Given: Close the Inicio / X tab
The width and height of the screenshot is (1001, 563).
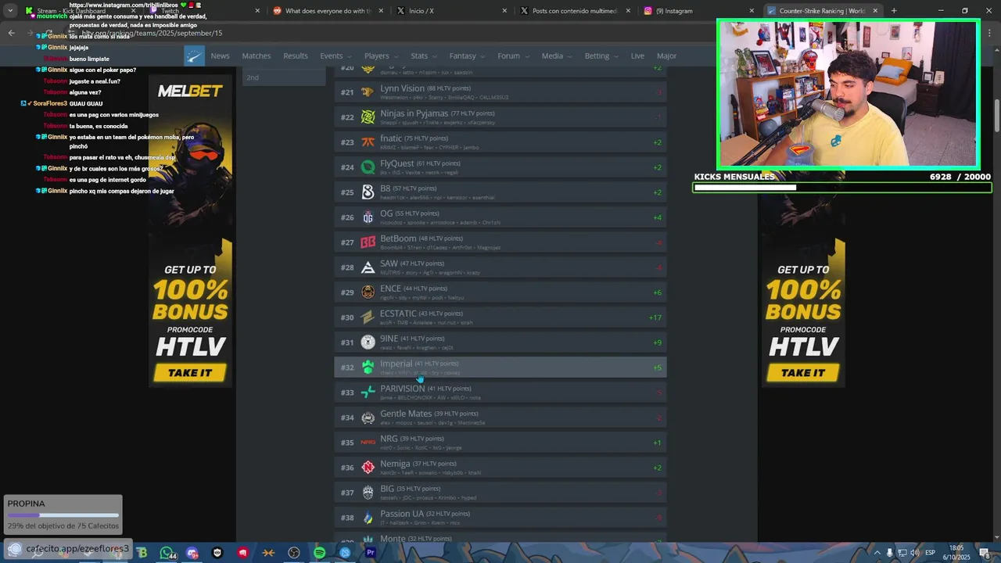Looking at the screenshot, I should pos(504,11).
